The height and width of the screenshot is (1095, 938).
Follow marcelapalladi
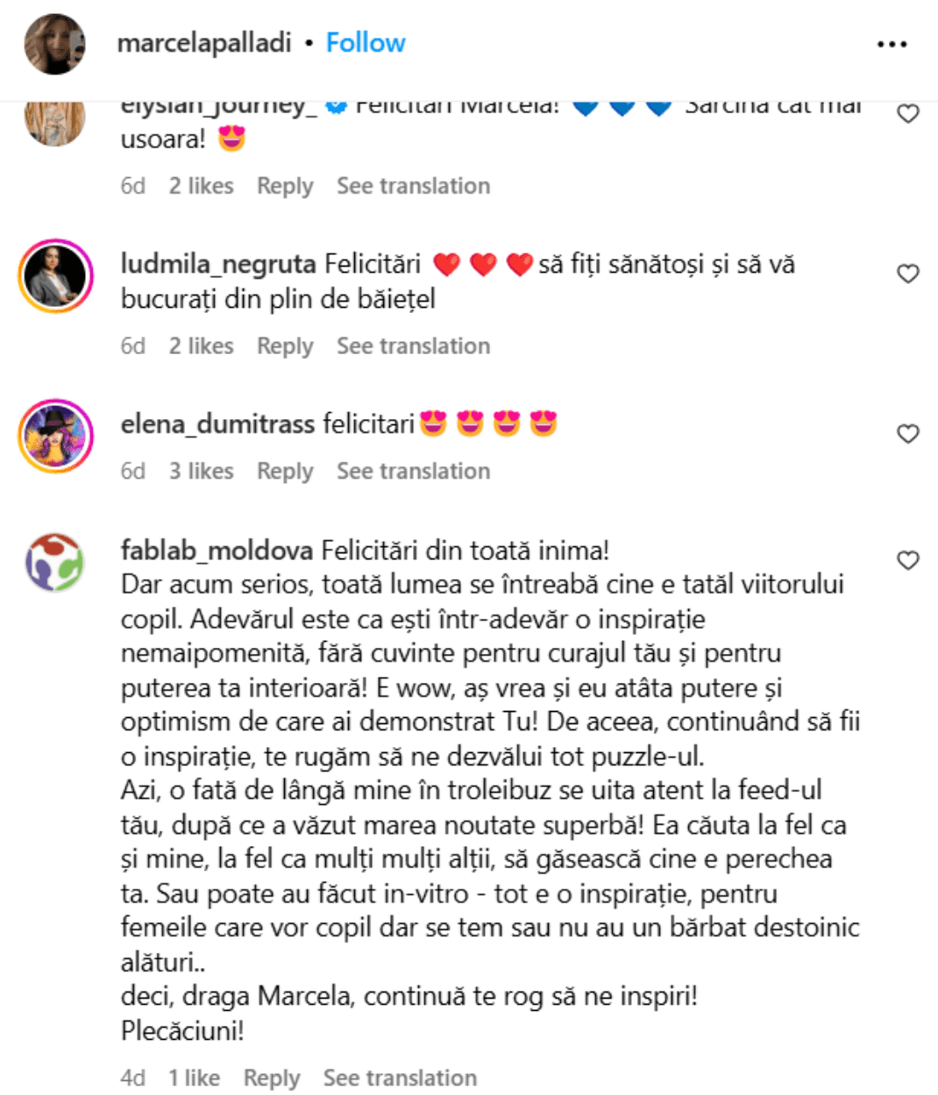point(366,43)
